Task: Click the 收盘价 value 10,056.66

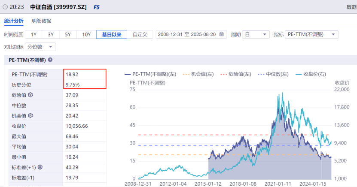Action: [x=77, y=126]
